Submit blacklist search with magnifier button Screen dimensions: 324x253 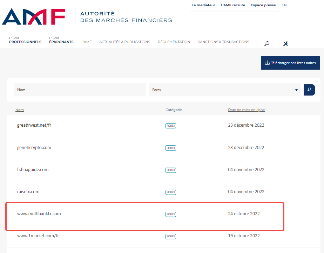point(309,90)
